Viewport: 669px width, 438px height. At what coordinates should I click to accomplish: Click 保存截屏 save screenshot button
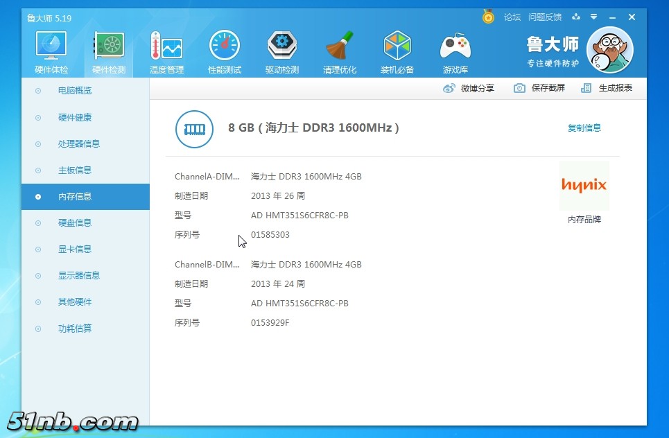[x=539, y=88]
